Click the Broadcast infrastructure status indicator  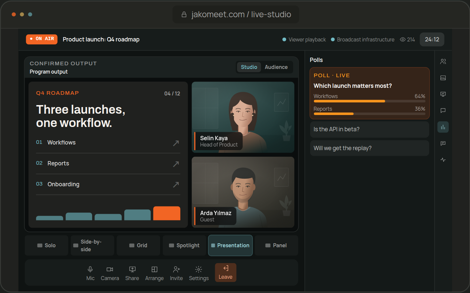tap(363, 39)
